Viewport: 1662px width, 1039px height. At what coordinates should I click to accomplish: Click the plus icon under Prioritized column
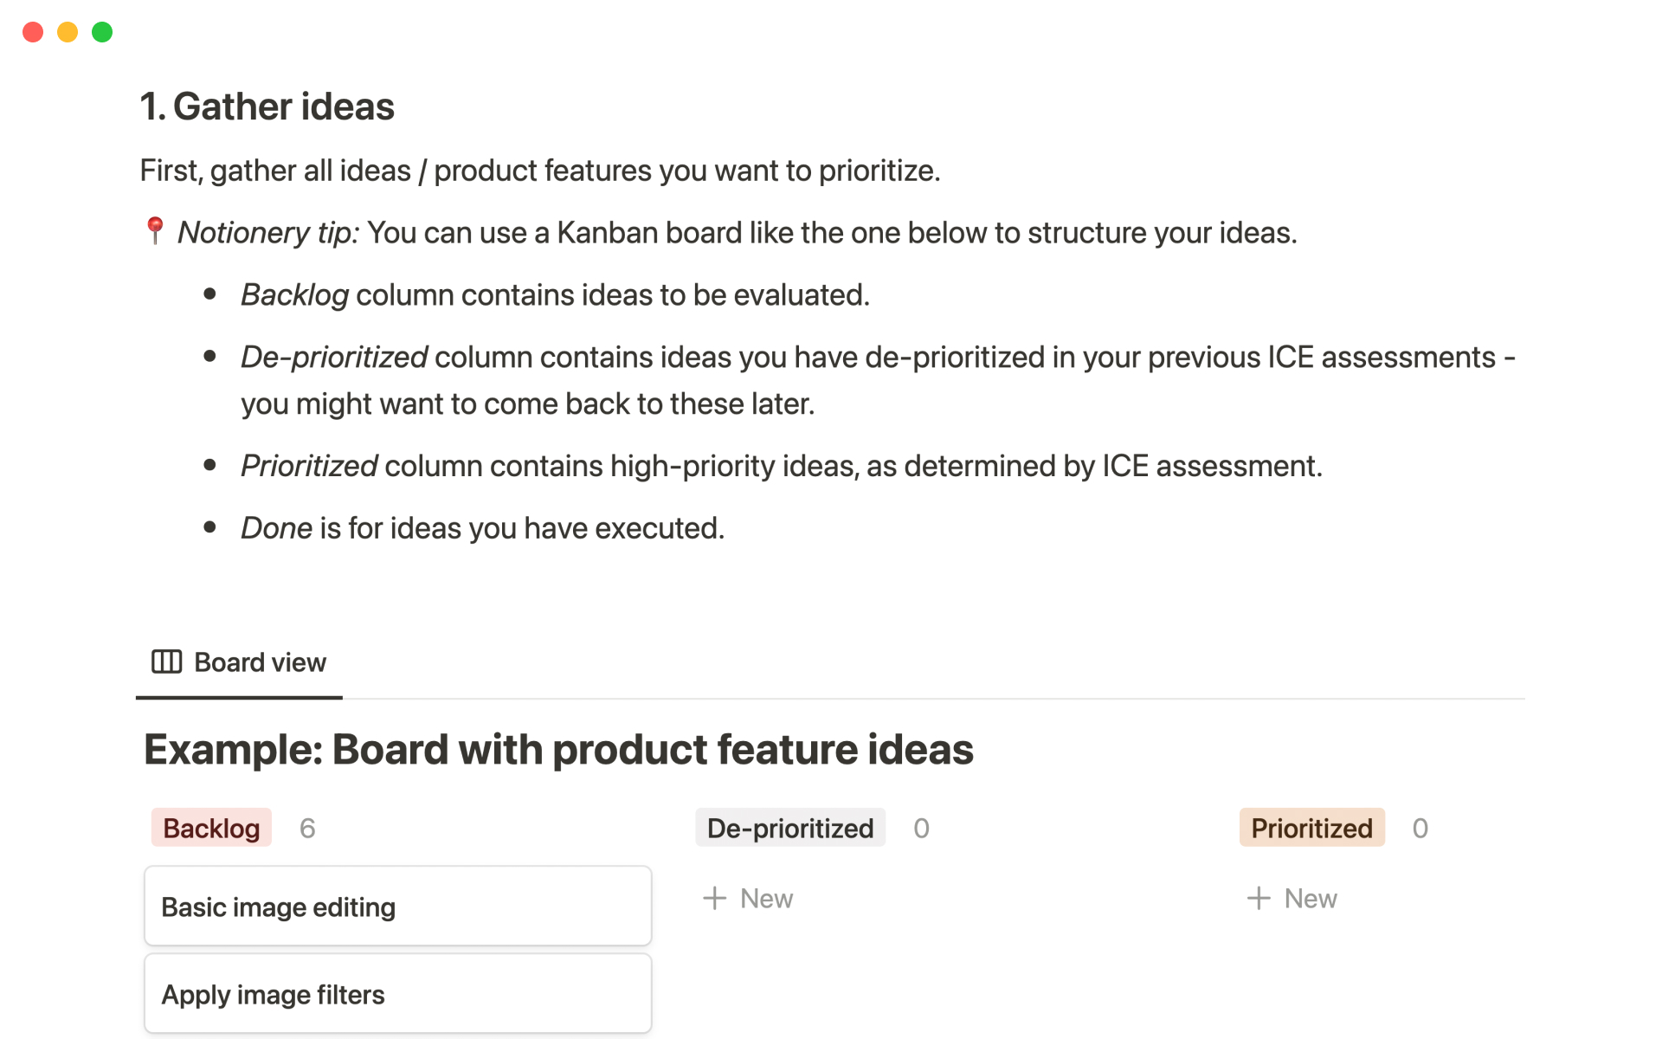1259,899
